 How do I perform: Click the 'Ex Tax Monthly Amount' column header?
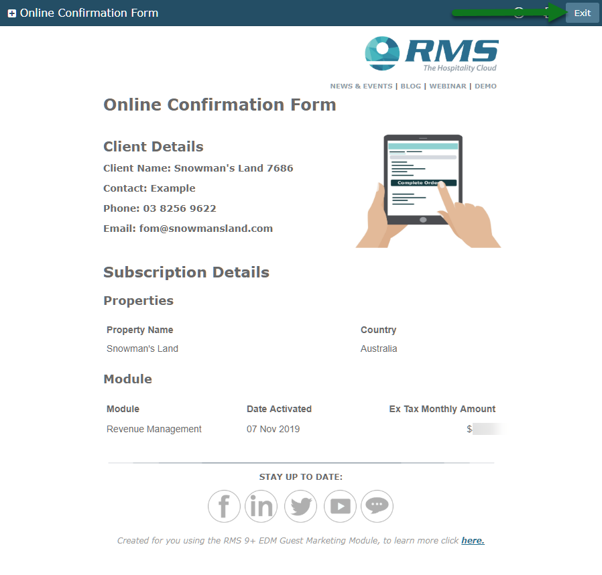pos(442,409)
